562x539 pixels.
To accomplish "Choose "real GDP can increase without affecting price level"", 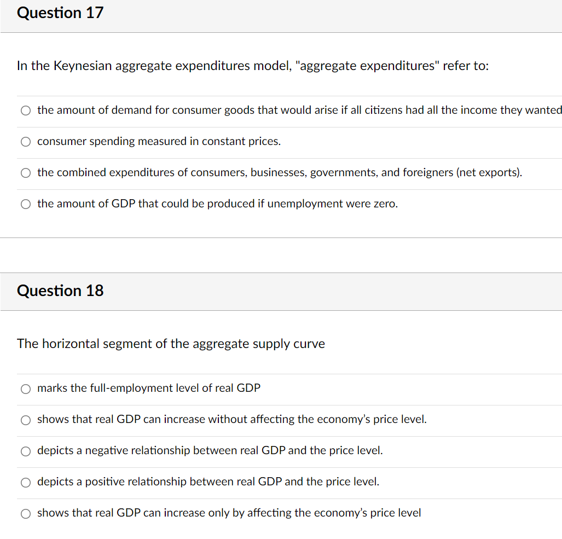I will click(25, 420).
